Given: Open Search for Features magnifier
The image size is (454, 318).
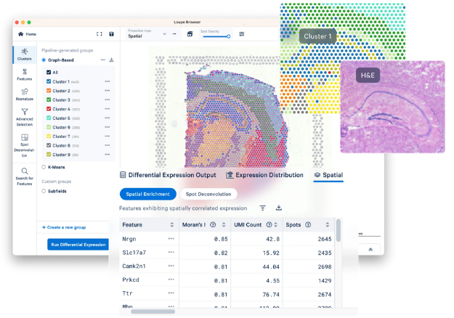Looking at the screenshot, I should point(25,176).
